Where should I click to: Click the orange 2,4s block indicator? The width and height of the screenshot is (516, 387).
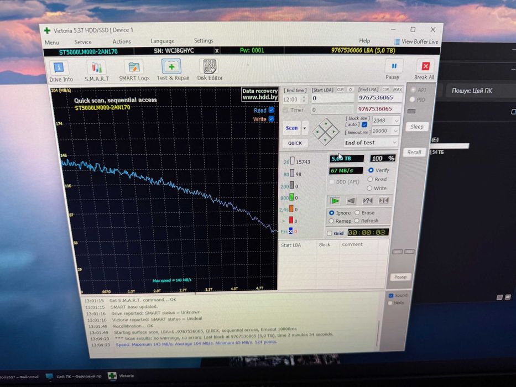291,209
